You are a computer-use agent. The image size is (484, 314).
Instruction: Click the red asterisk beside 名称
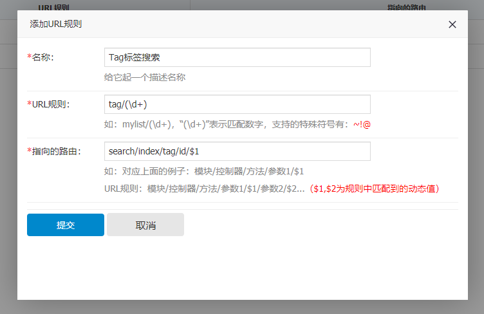[x=29, y=57]
